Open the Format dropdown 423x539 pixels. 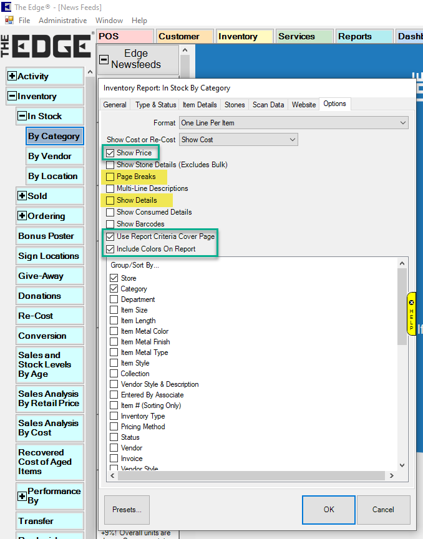[293, 123]
